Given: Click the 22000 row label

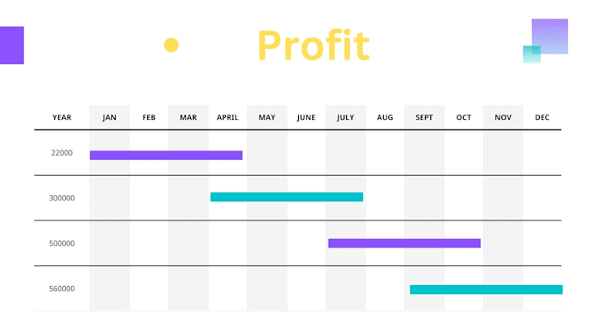Looking at the screenshot, I should [62, 153].
